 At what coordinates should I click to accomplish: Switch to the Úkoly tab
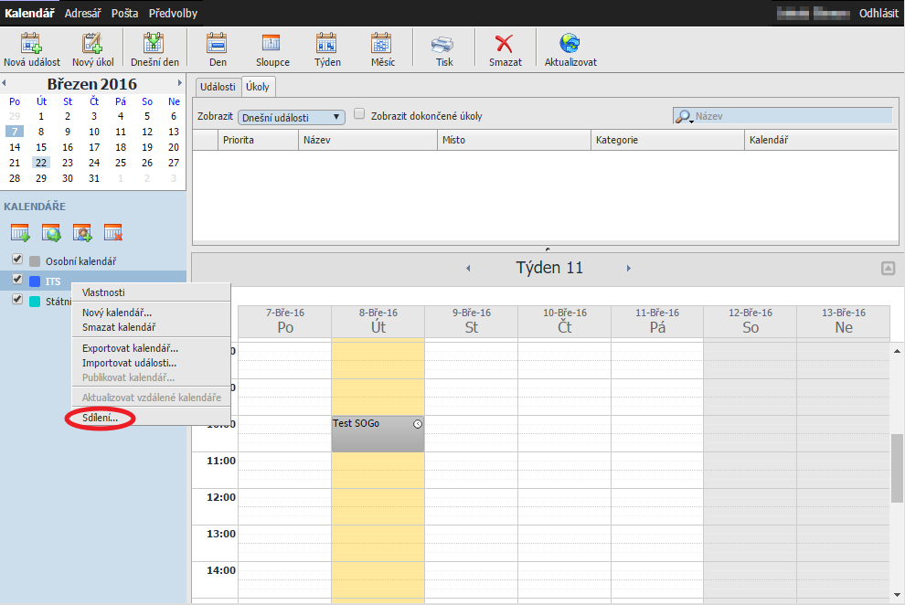[258, 87]
